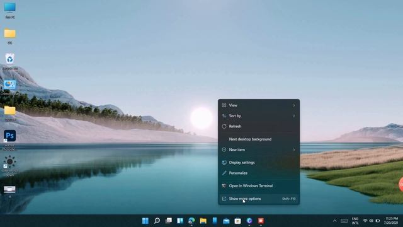Choose Next desktop background
Viewport: 403px width, 227px height.
point(259,139)
